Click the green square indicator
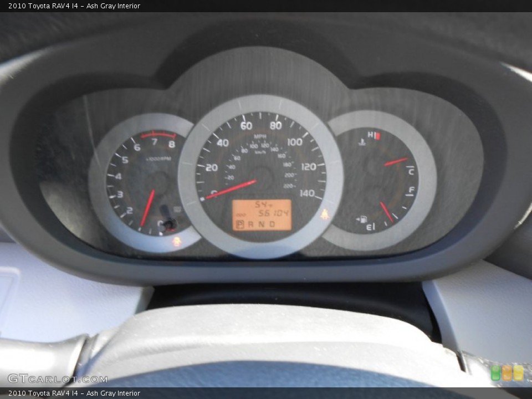 pos(495,373)
